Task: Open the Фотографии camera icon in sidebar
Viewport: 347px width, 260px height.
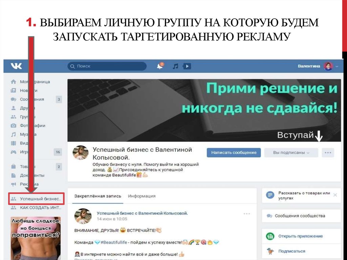Action: (14, 125)
